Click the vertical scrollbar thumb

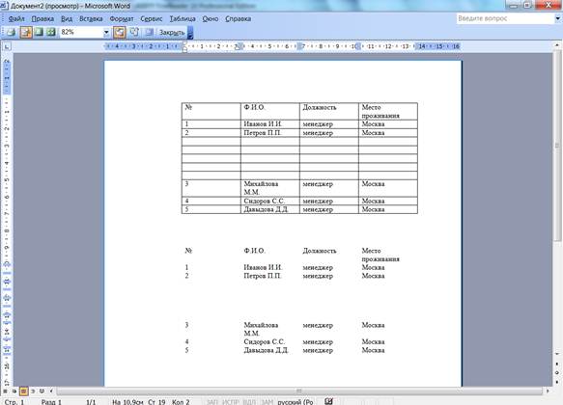[x=557, y=145]
